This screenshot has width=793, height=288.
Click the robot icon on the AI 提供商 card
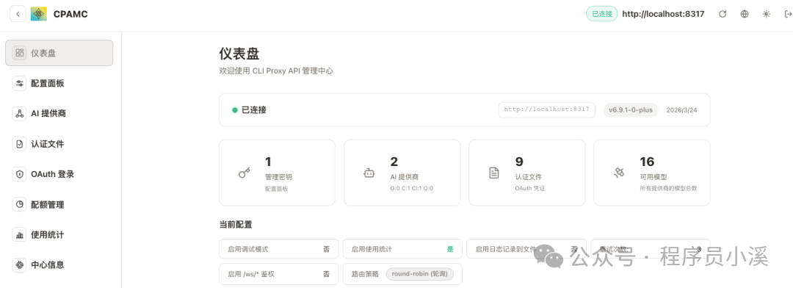coord(369,173)
